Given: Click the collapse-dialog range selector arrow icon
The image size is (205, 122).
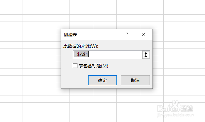Looking at the screenshot, I should [x=146, y=54].
